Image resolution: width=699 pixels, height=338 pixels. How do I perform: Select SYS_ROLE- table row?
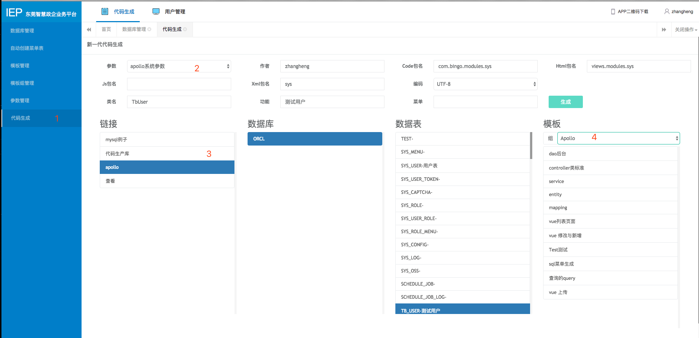pos(462,205)
